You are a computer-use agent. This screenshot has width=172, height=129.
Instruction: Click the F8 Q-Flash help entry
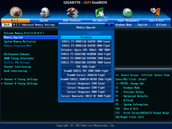pos(124,100)
